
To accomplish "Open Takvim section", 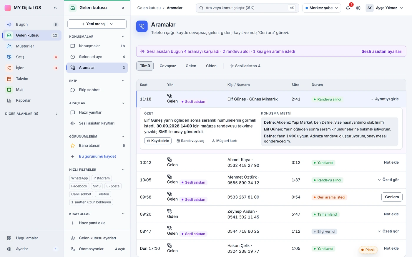I will 32,79.
